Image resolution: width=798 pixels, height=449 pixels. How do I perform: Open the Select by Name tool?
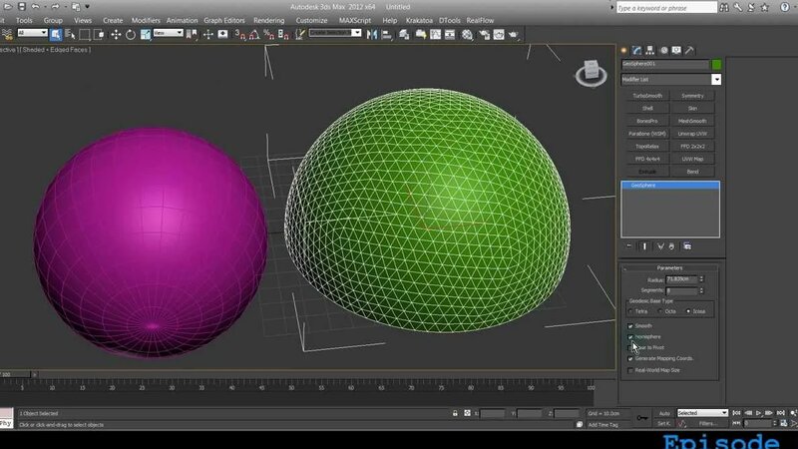pos(70,35)
